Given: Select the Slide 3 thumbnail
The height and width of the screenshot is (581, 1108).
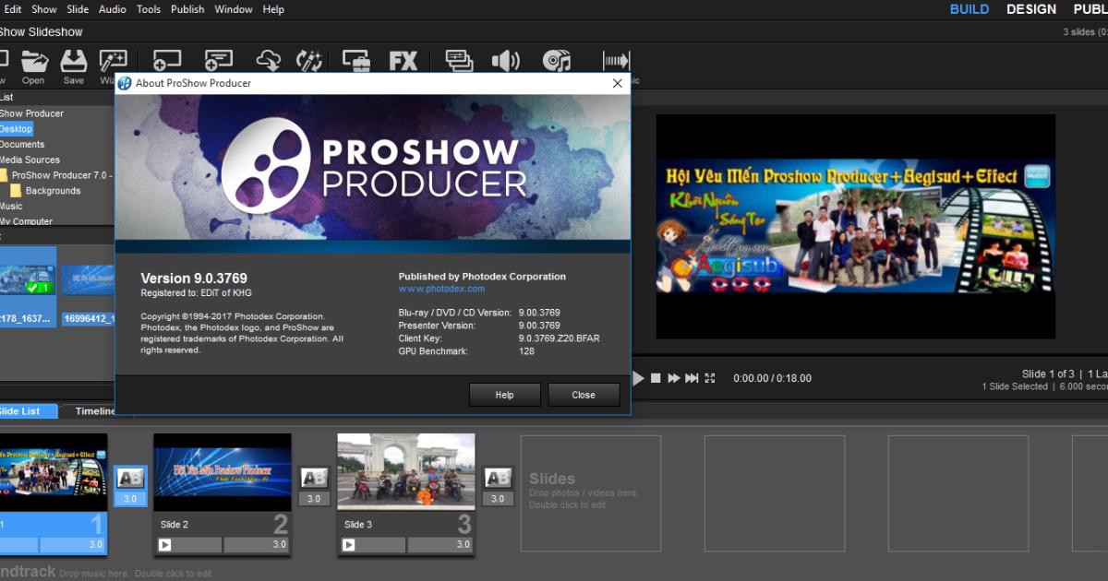Looking at the screenshot, I should pos(406,472).
